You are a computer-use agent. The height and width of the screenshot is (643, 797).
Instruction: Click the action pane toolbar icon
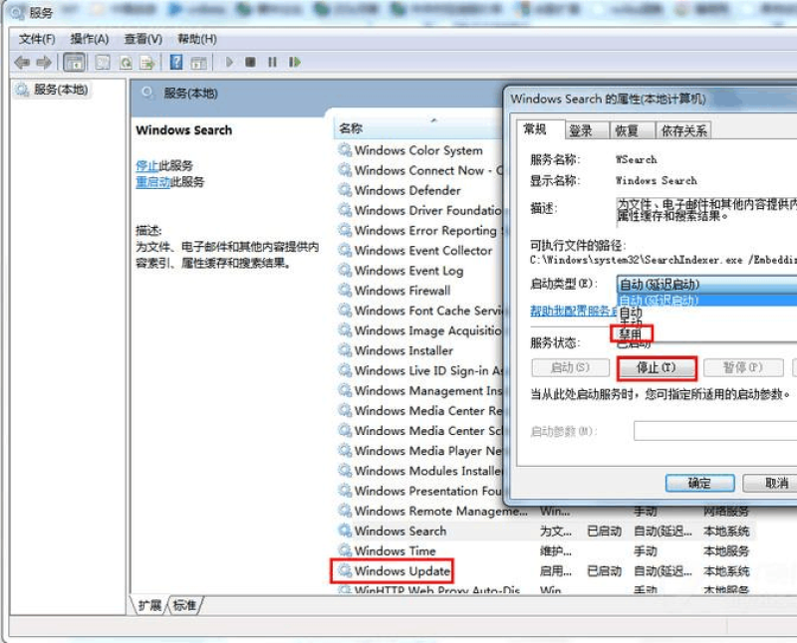point(198,63)
